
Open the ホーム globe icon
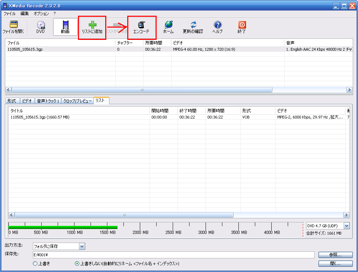(x=169, y=24)
